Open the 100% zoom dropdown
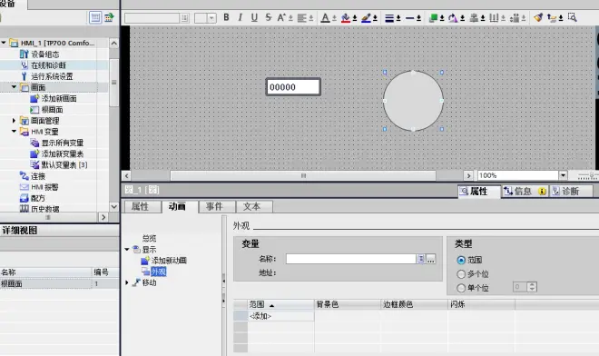The image size is (599, 356). point(563,175)
